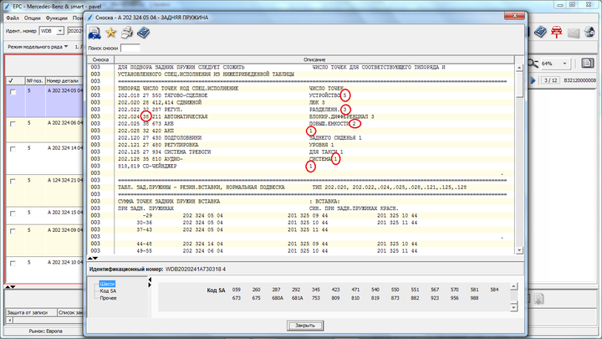Image resolution: width=602 pixels, height=339 pixels.
Task: Click help book icon in main EPC toolbar
Action: [540, 32]
